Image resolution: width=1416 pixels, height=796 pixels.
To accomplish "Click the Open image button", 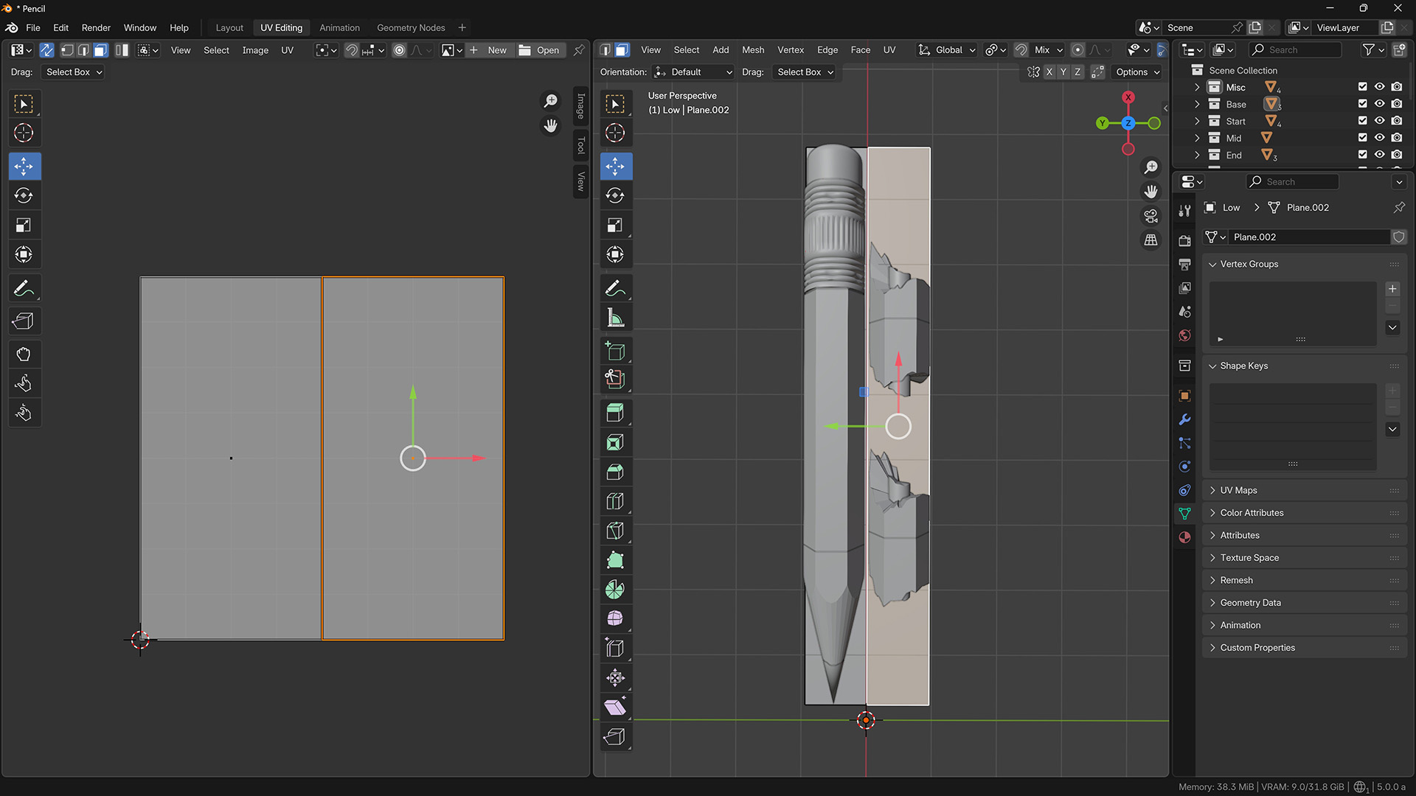I will [x=540, y=50].
